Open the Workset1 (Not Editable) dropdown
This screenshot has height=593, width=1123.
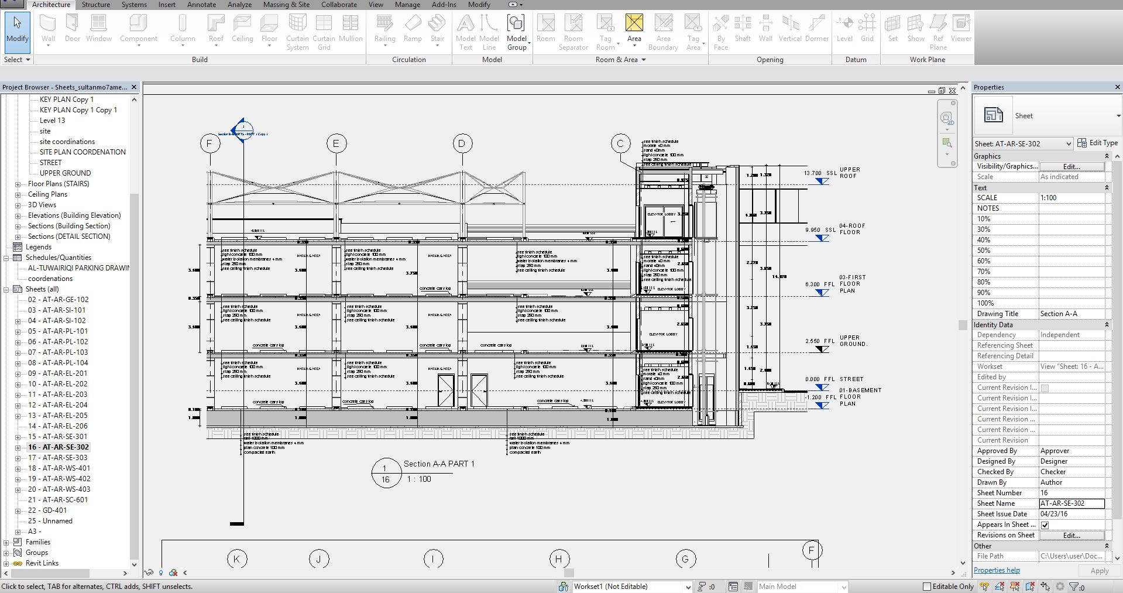[x=688, y=587]
